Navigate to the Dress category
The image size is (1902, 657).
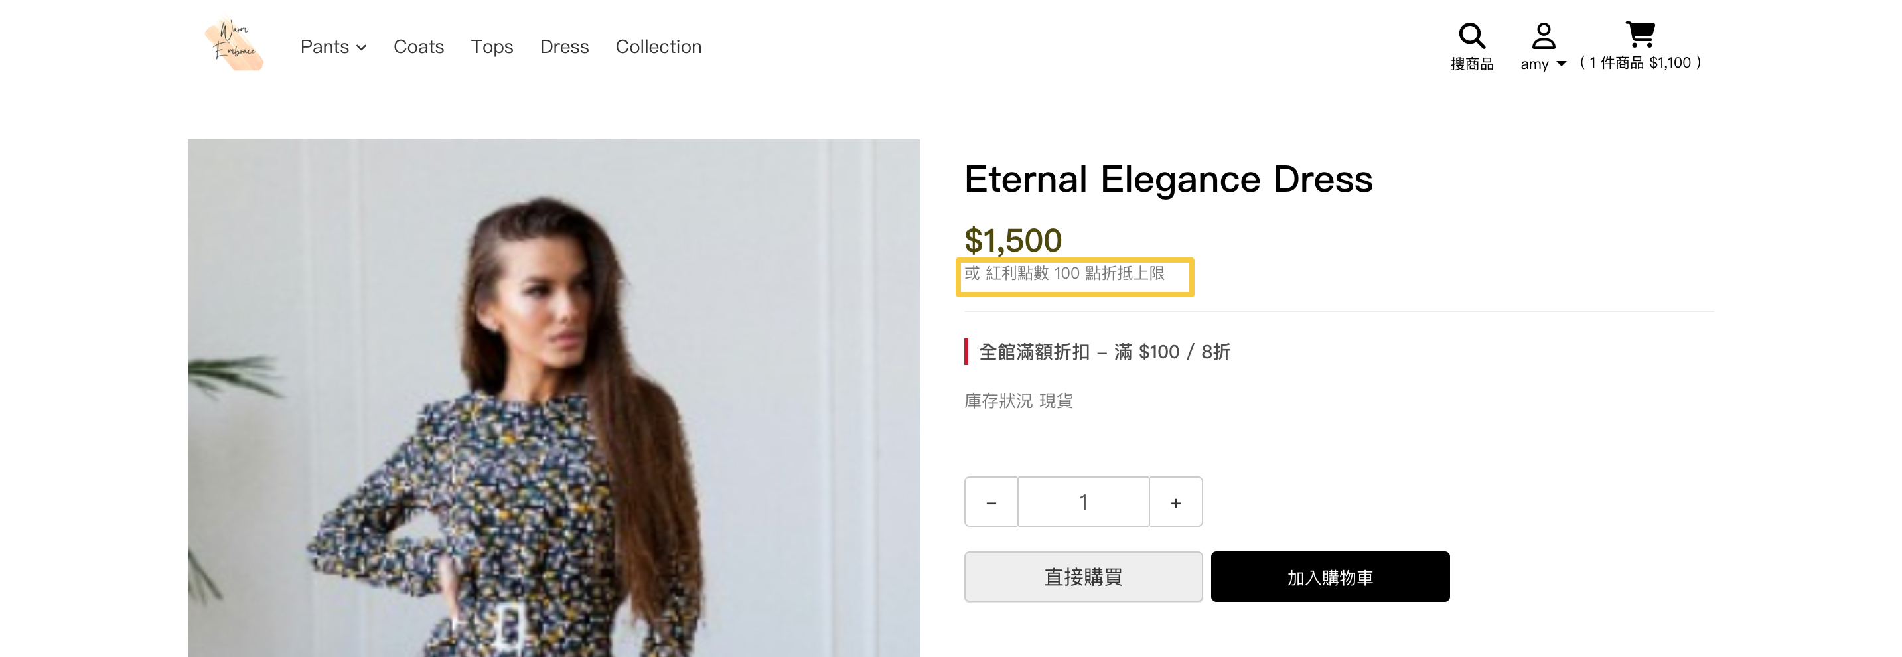click(564, 47)
